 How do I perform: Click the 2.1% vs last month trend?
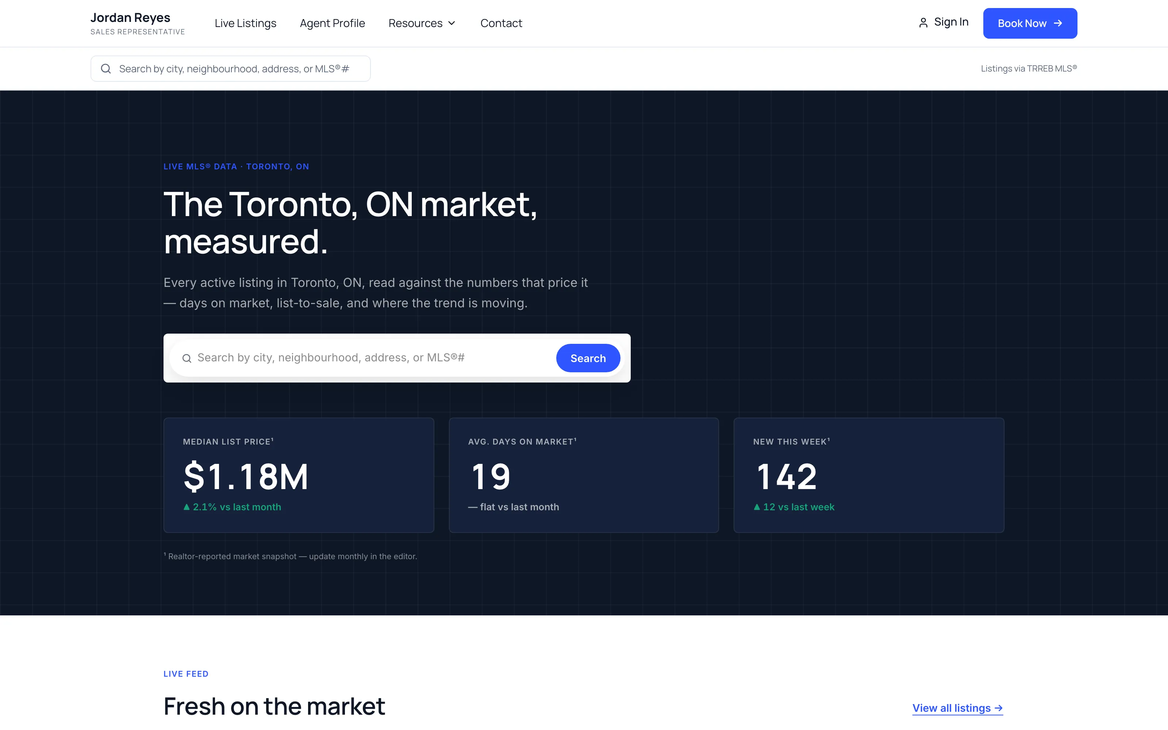232,507
